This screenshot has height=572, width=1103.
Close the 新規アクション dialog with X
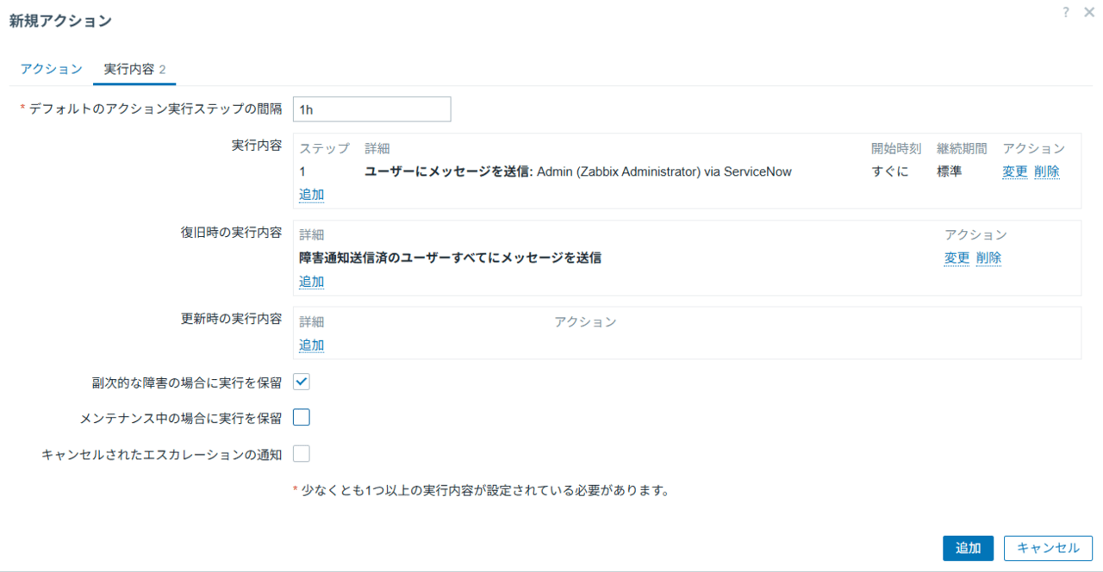(1089, 13)
